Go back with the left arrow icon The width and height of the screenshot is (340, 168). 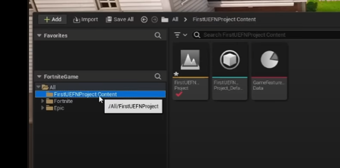(144, 19)
